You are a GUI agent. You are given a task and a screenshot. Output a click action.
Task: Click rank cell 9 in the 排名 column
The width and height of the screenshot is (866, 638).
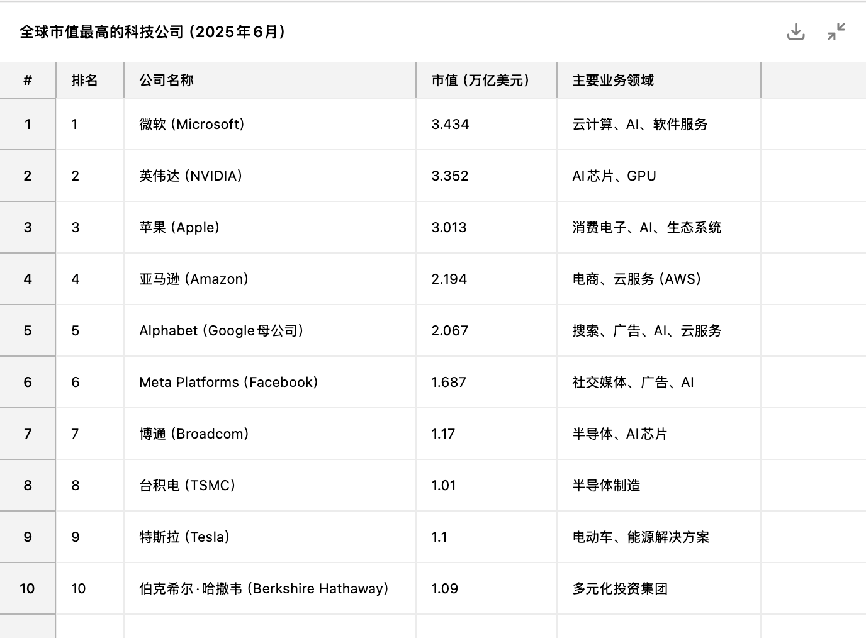pyautogui.click(x=90, y=537)
